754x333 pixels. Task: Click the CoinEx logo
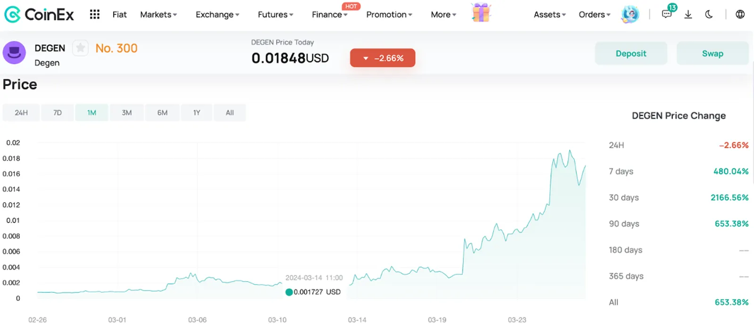(x=39, y=15)
